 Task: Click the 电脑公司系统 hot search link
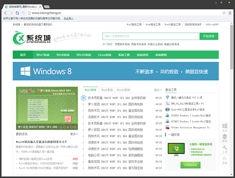coord(172,44)
